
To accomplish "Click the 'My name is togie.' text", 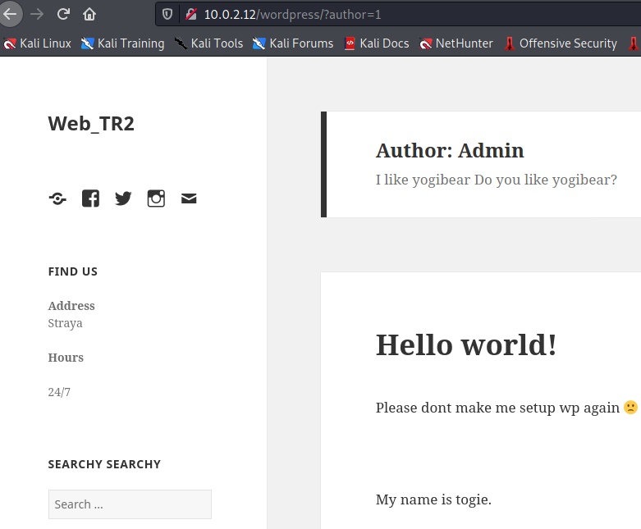I will tap(433, 499).
